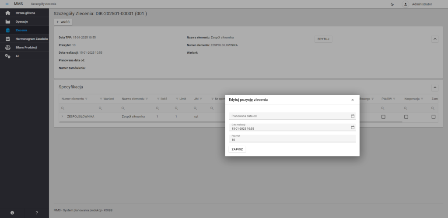Click the Priorytet input field
This screenshot has height=218, width=448.
pyautogui.click(x=292, y=140)
